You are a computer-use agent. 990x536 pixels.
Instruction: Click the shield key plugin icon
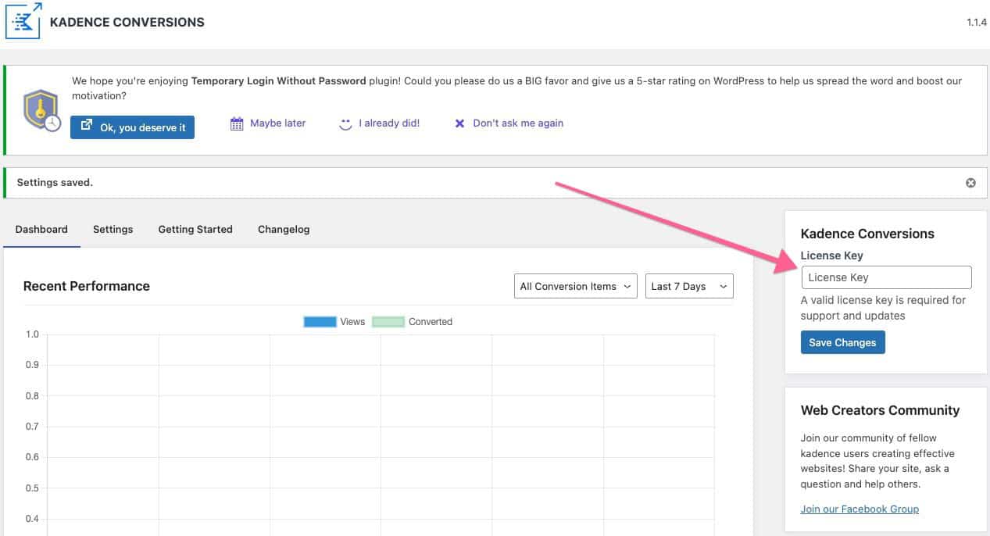pos(41,110)
